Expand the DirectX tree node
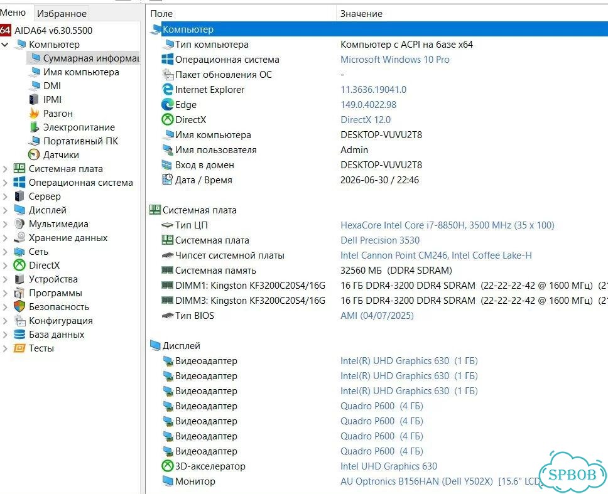 coord(4,266)
